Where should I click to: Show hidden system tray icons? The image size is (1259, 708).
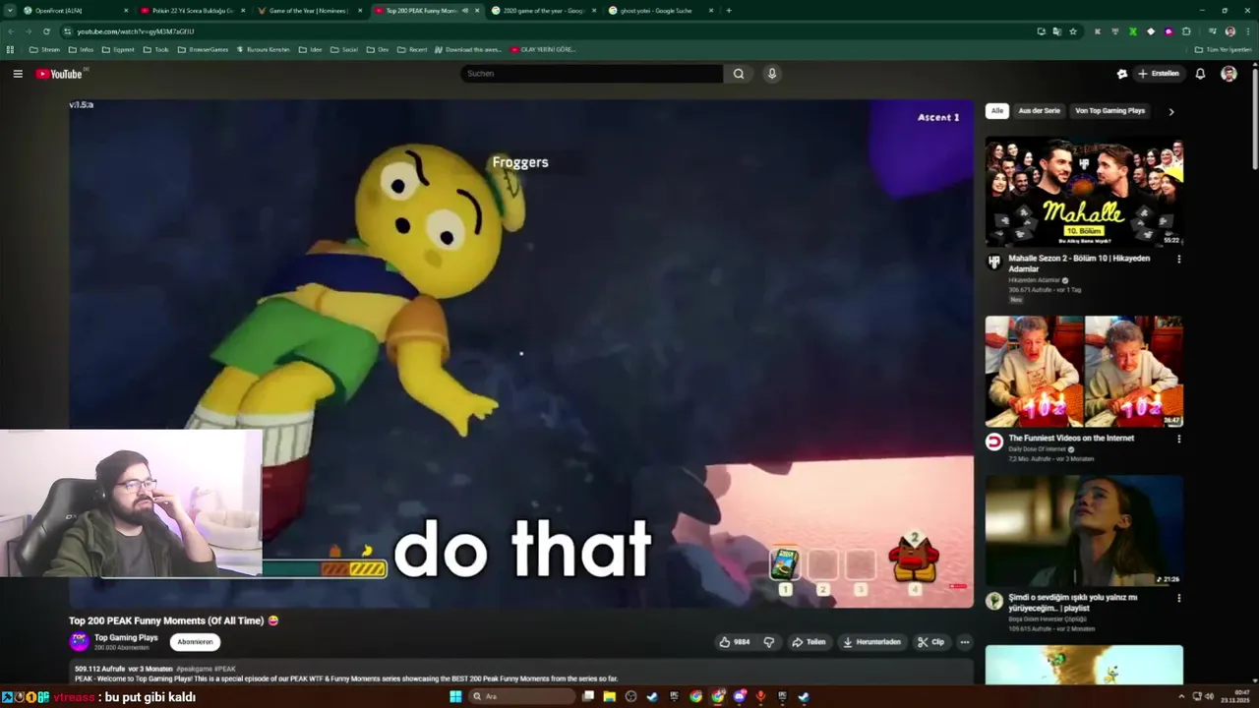[x=1181, y=697]
